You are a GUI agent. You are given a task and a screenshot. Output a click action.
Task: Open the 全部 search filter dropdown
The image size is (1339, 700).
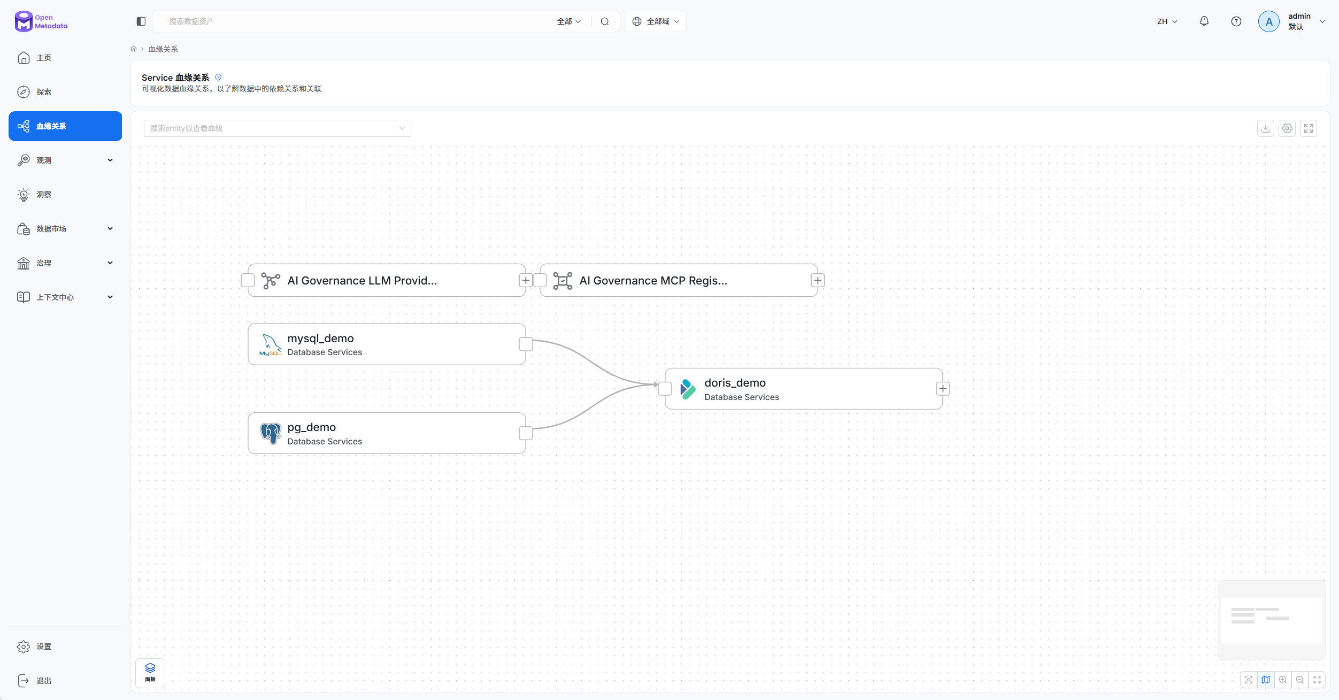pos(569,21)
